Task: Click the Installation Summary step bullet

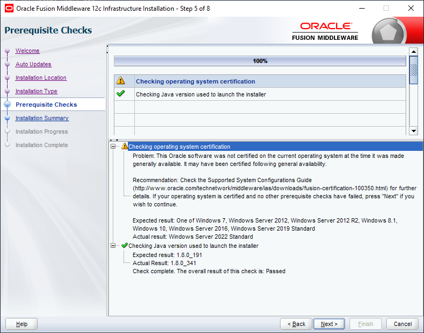Action: click(x=8, y=118)
